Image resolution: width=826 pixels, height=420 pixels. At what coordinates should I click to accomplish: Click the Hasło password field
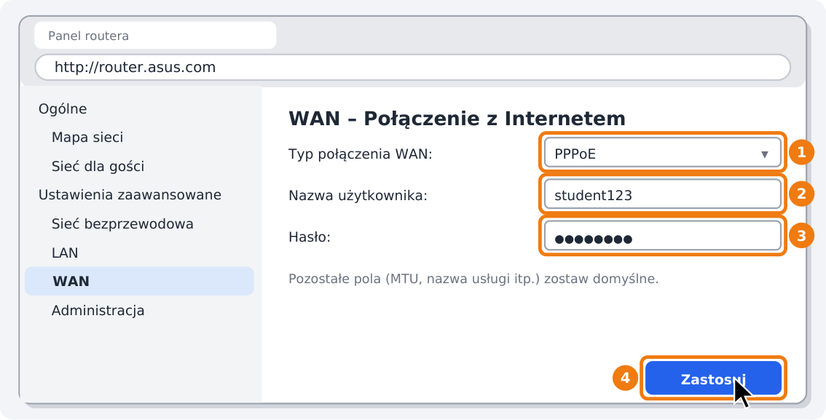(x=662, y=236)
